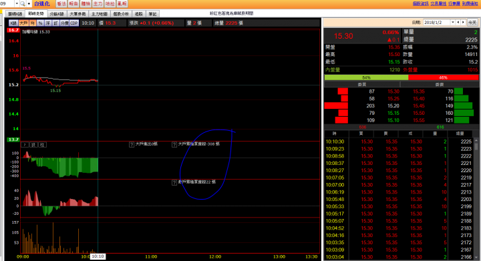481x261 pixels.
Task: Switch to the 追蹤 tab
Action: [x=139, y=14]
